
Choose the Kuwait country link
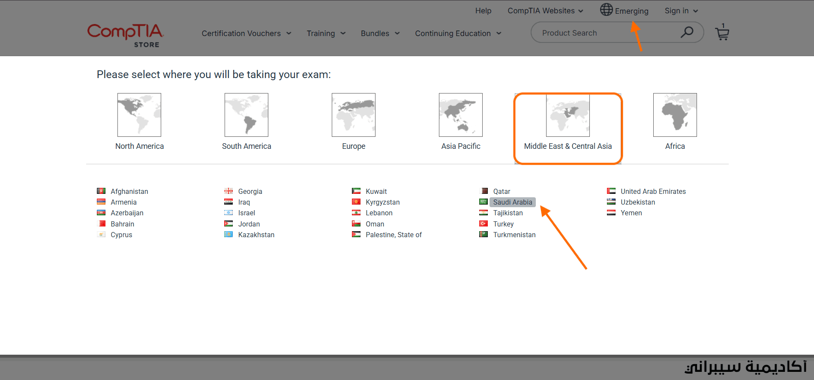(x=376, y=191)
